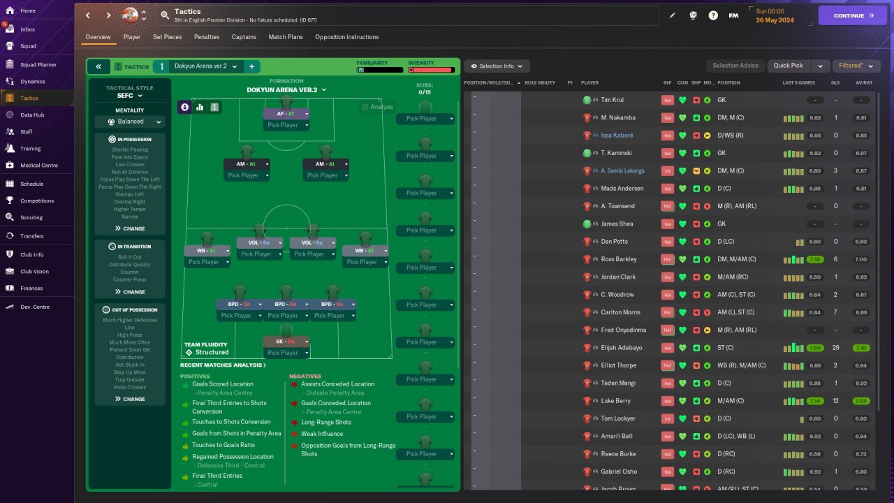Open Club Vision in sidebar
The height and width of the screenshot is (503, 894).
(34, 271)
